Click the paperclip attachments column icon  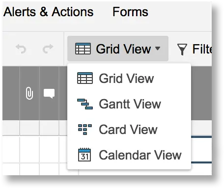29,93
